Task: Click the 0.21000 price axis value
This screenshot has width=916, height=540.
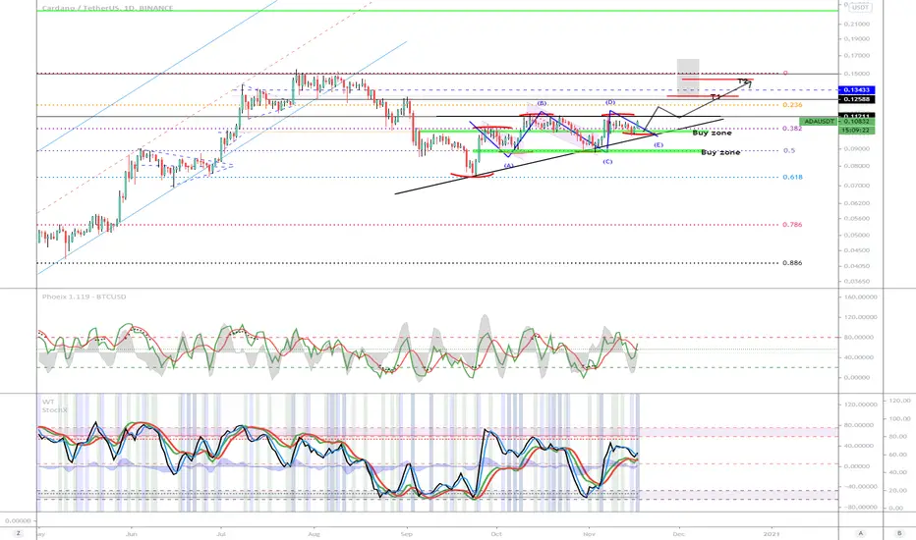Action: pos(856,24)
